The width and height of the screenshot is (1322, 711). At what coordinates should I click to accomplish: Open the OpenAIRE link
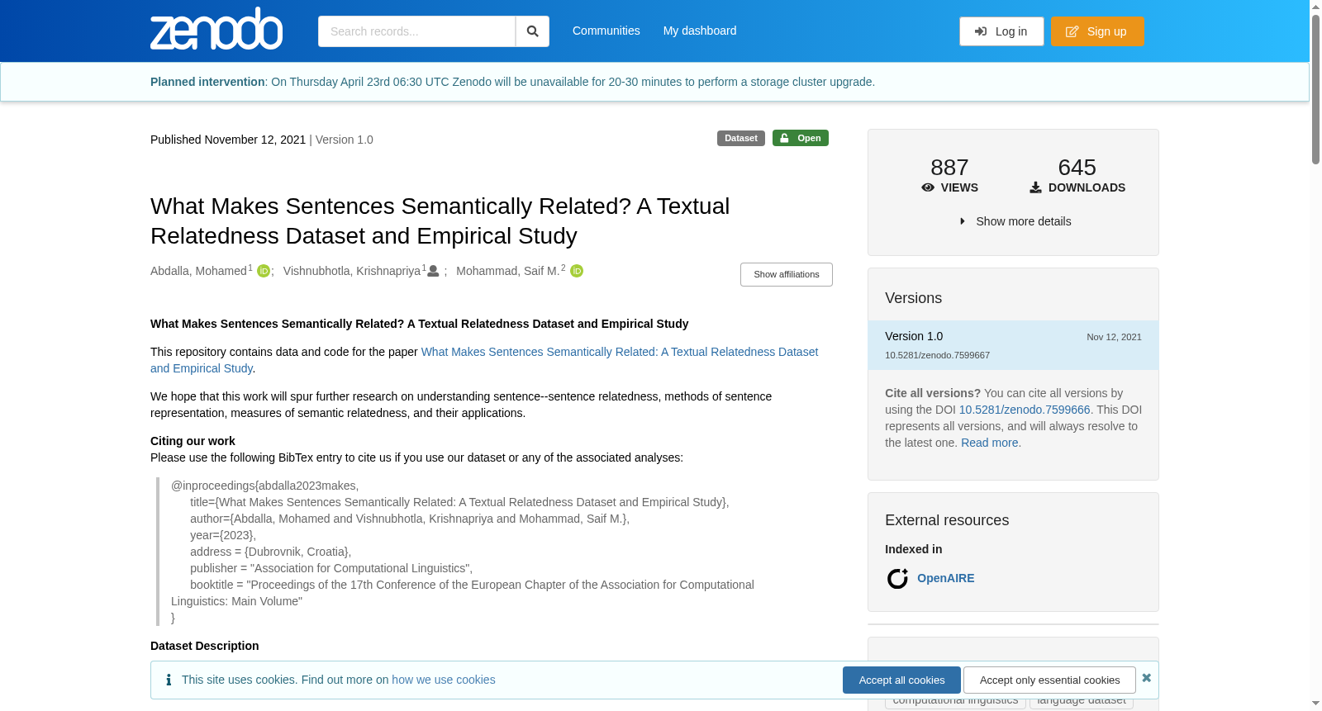pos(945,578)
